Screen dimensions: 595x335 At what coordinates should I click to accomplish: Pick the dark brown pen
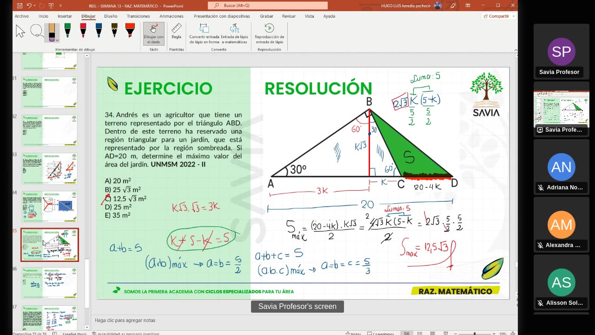[114, 31]
